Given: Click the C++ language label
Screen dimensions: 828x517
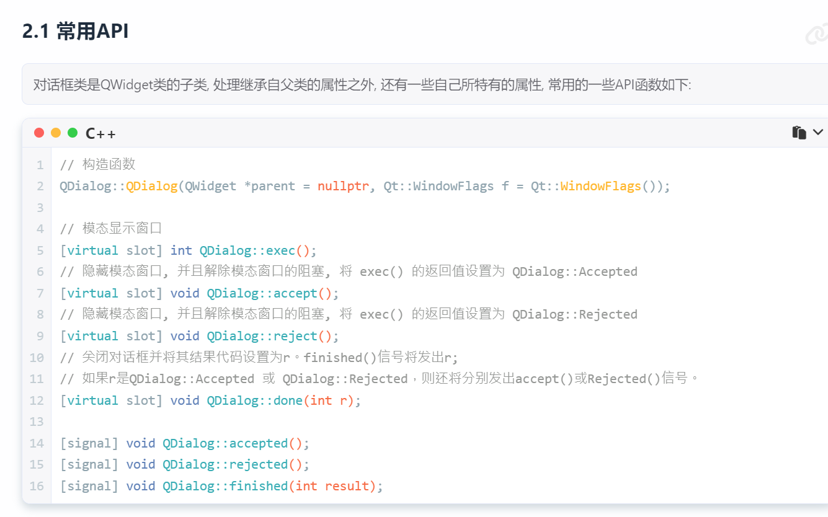Looking at the screenshot, I should (x=100, y=133).
